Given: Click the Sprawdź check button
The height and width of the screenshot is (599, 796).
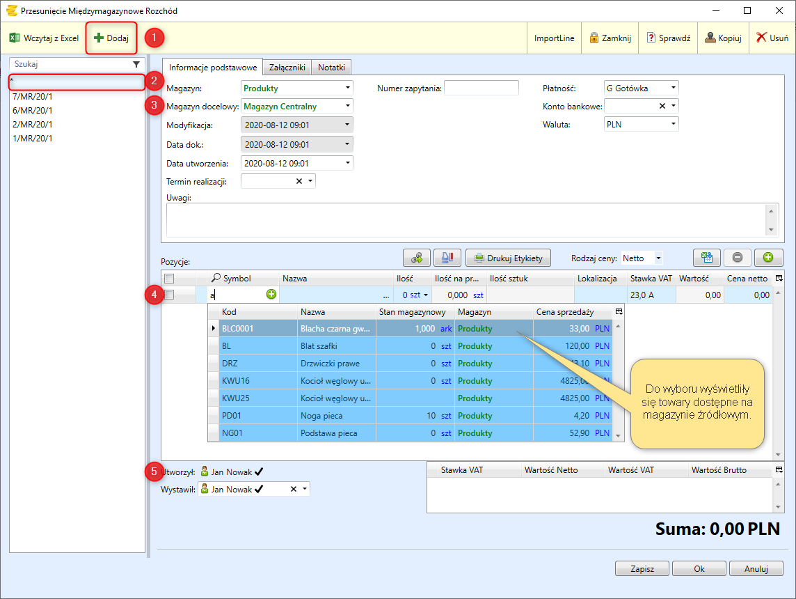Looking at the screenshot, I should tap(668, 38).
